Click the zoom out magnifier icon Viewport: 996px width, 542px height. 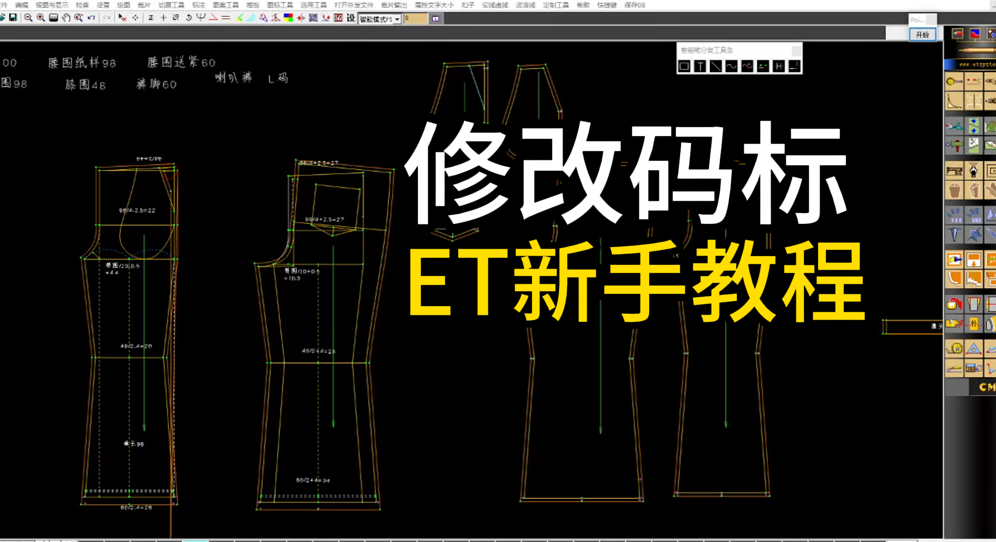pos(28,18)
